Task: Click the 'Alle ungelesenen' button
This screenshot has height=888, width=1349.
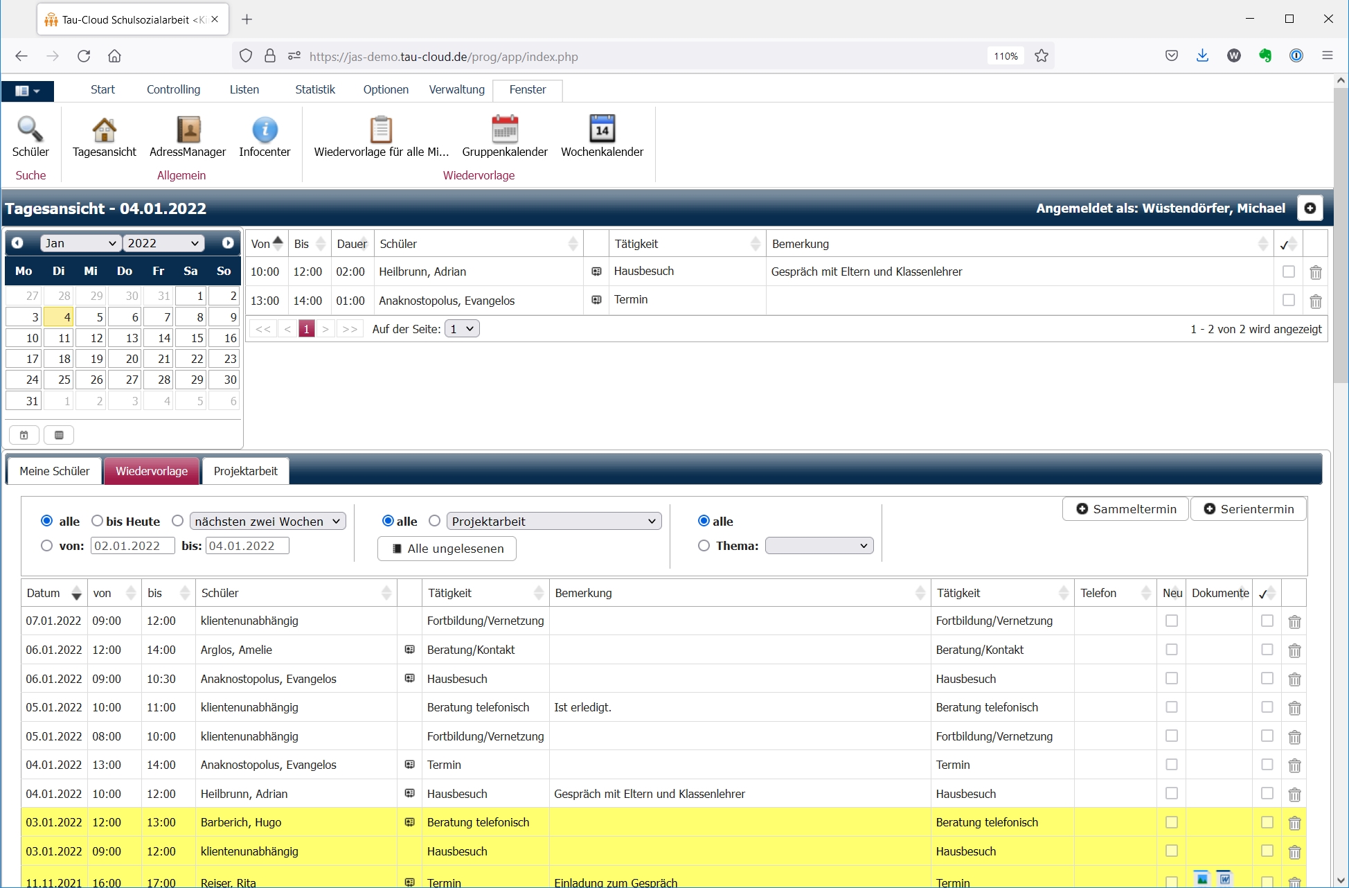Action: click(x=447, y=549)
